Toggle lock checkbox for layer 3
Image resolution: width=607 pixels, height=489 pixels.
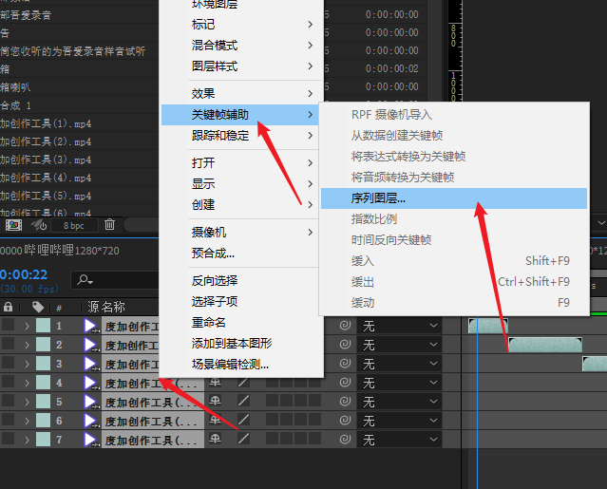click(x=9, y=363)
